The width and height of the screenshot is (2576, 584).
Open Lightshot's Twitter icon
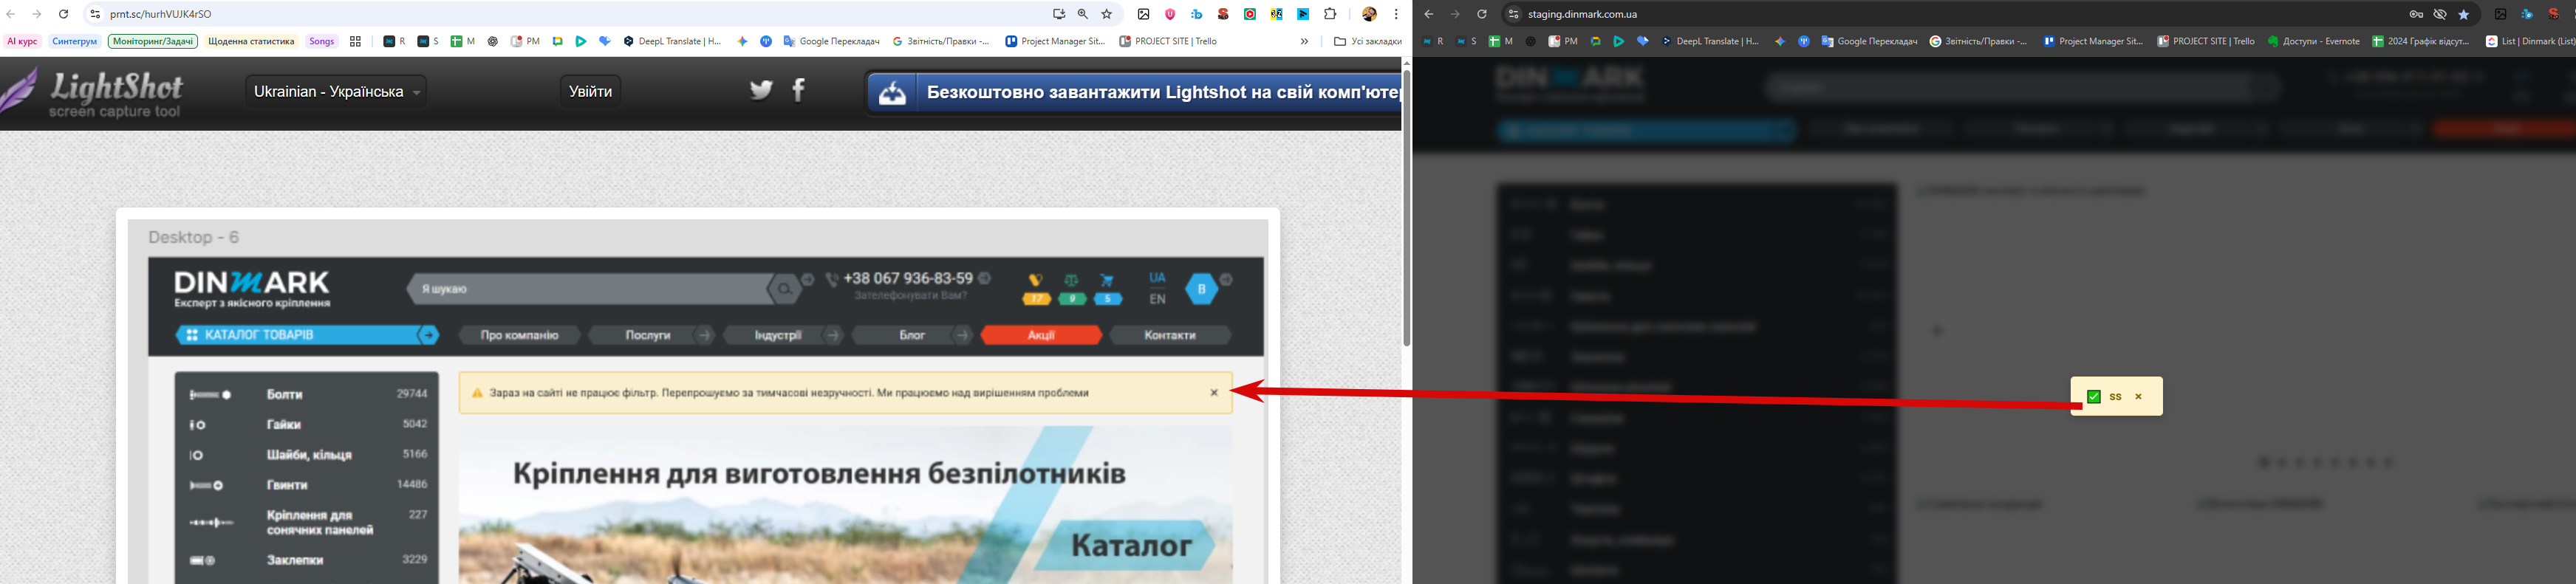tap(762, 90)
